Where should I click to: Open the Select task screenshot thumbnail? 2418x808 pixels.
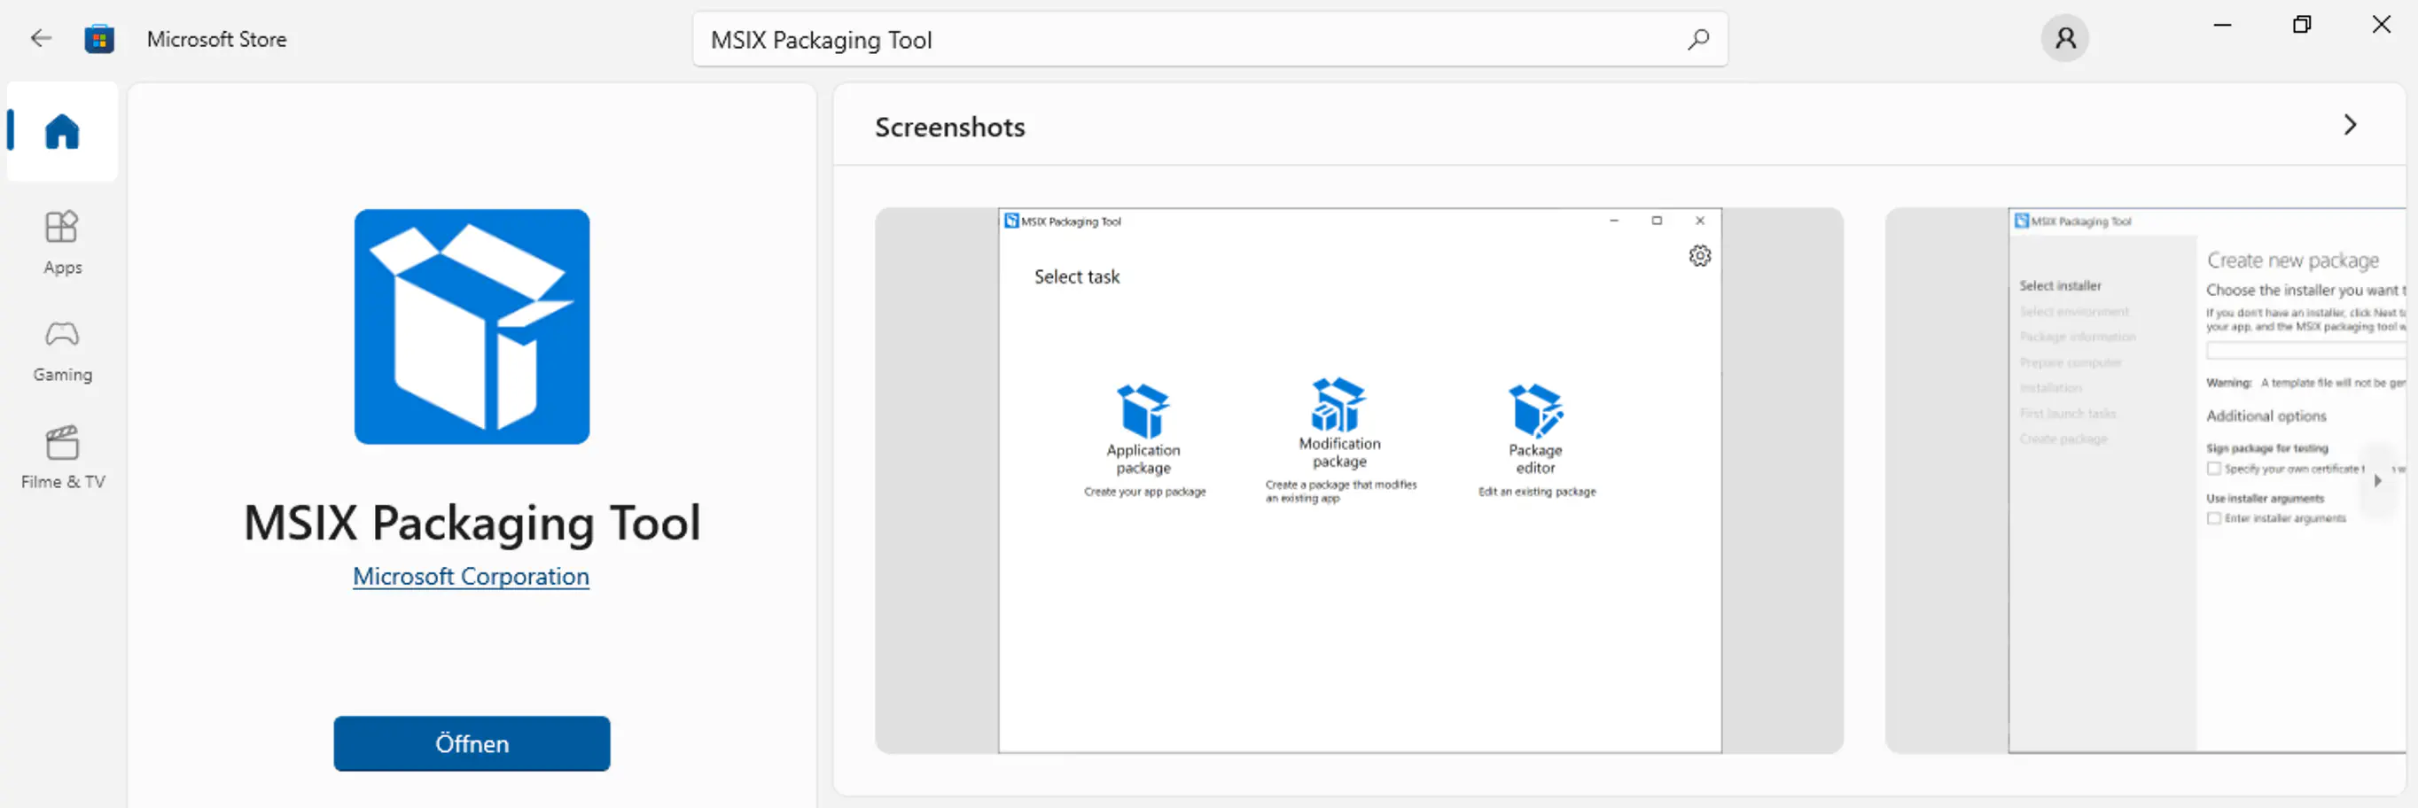tap(1359, 480)
